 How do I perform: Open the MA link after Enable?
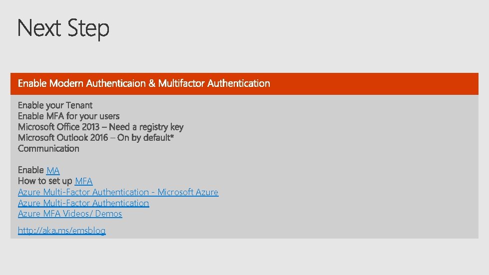tap(53, 170)
